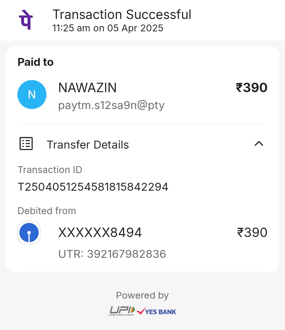This screenshot has width=285, height=330.
Task: Click the Paid to heading
Action: [x=36, y=62]
